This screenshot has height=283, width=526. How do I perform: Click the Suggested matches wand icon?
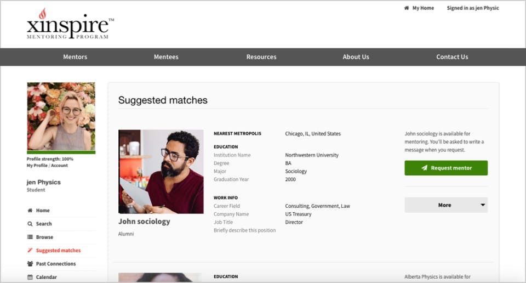point(30,250)
